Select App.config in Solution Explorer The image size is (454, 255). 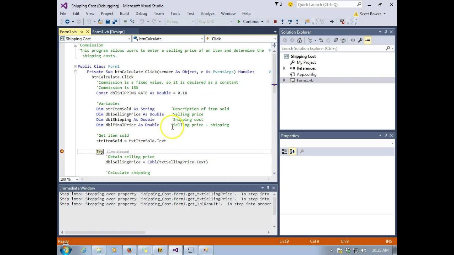[306, 74]
